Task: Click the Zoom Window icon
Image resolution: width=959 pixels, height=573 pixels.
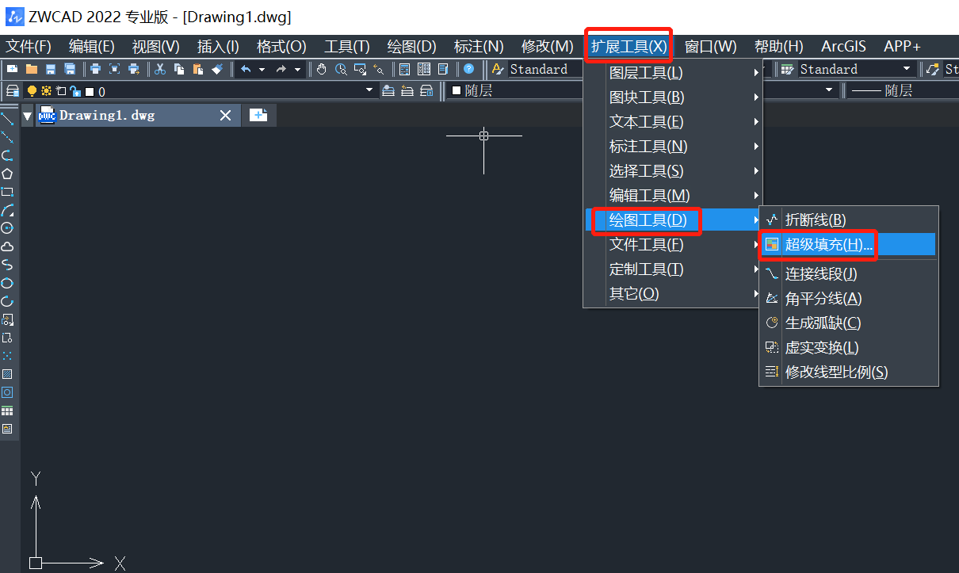Action: click(360, 69)
